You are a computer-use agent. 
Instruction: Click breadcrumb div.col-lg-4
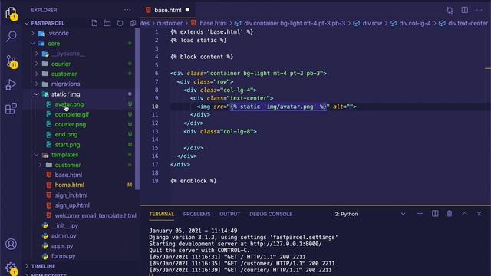coord(415,23)
